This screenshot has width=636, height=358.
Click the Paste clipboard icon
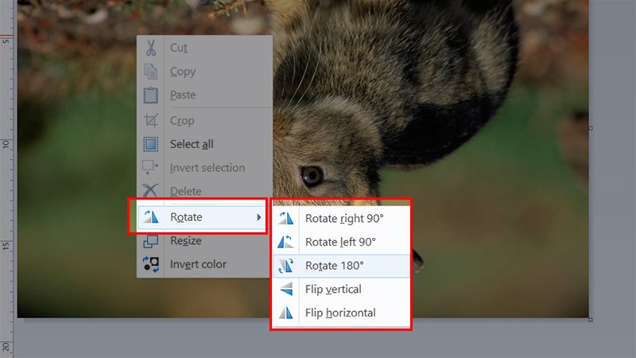pyautogui.click(x=151, y=95)
